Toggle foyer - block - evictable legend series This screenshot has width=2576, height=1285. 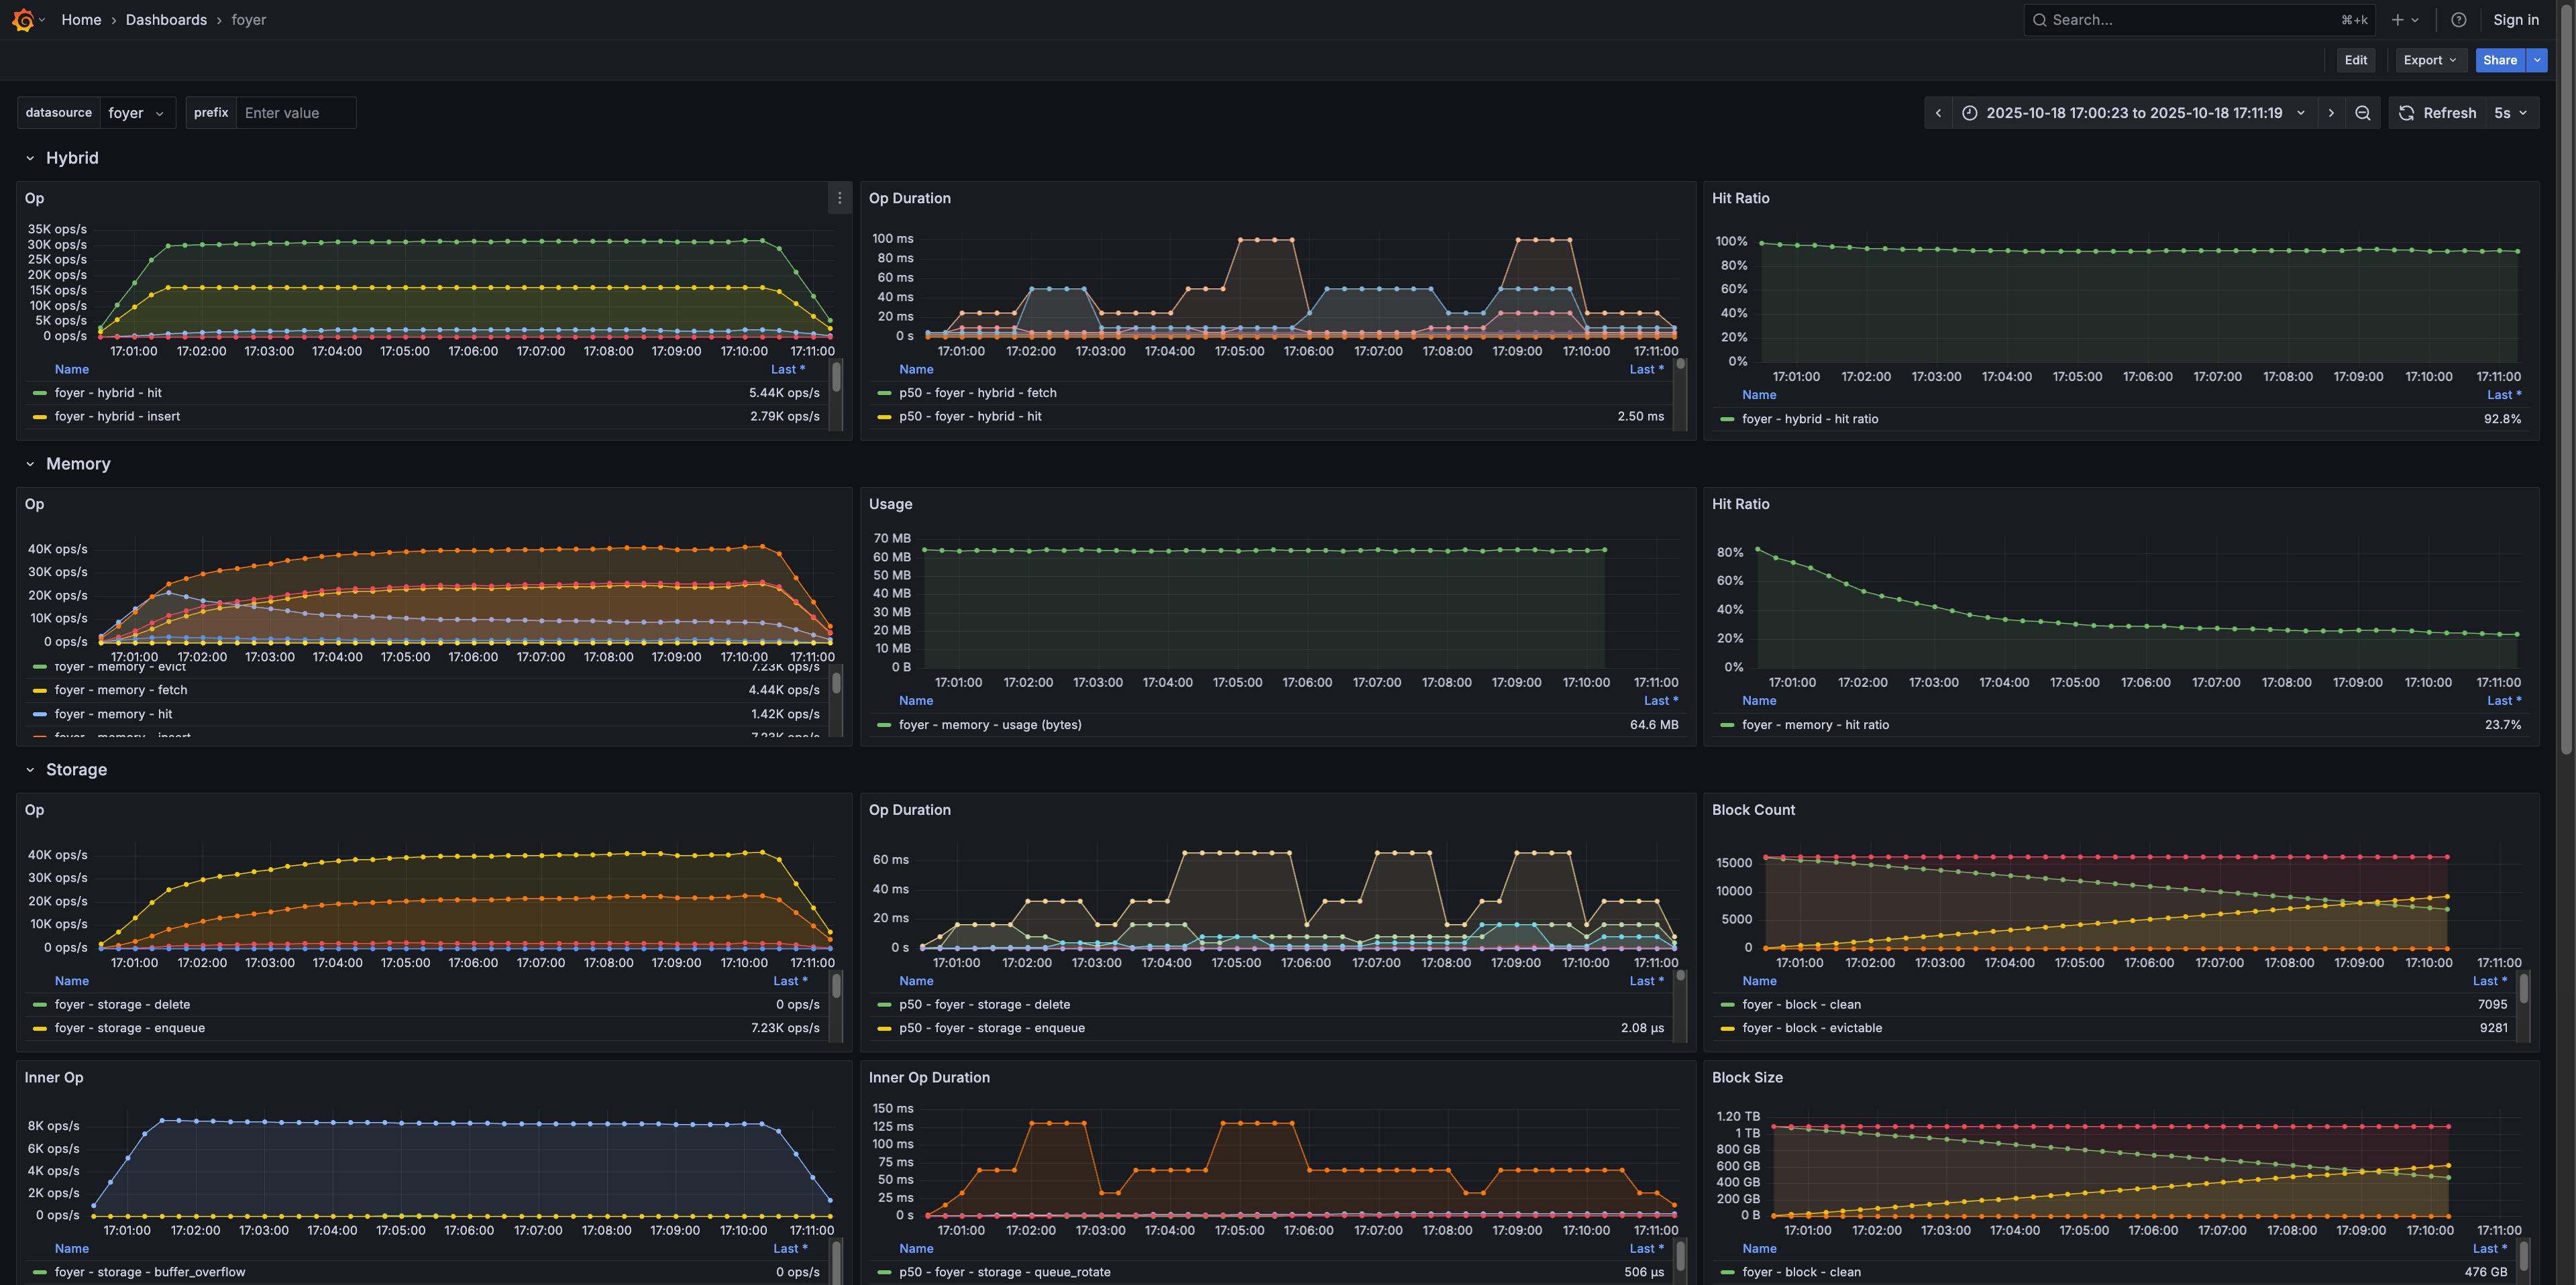[x=1811, y=1028]
